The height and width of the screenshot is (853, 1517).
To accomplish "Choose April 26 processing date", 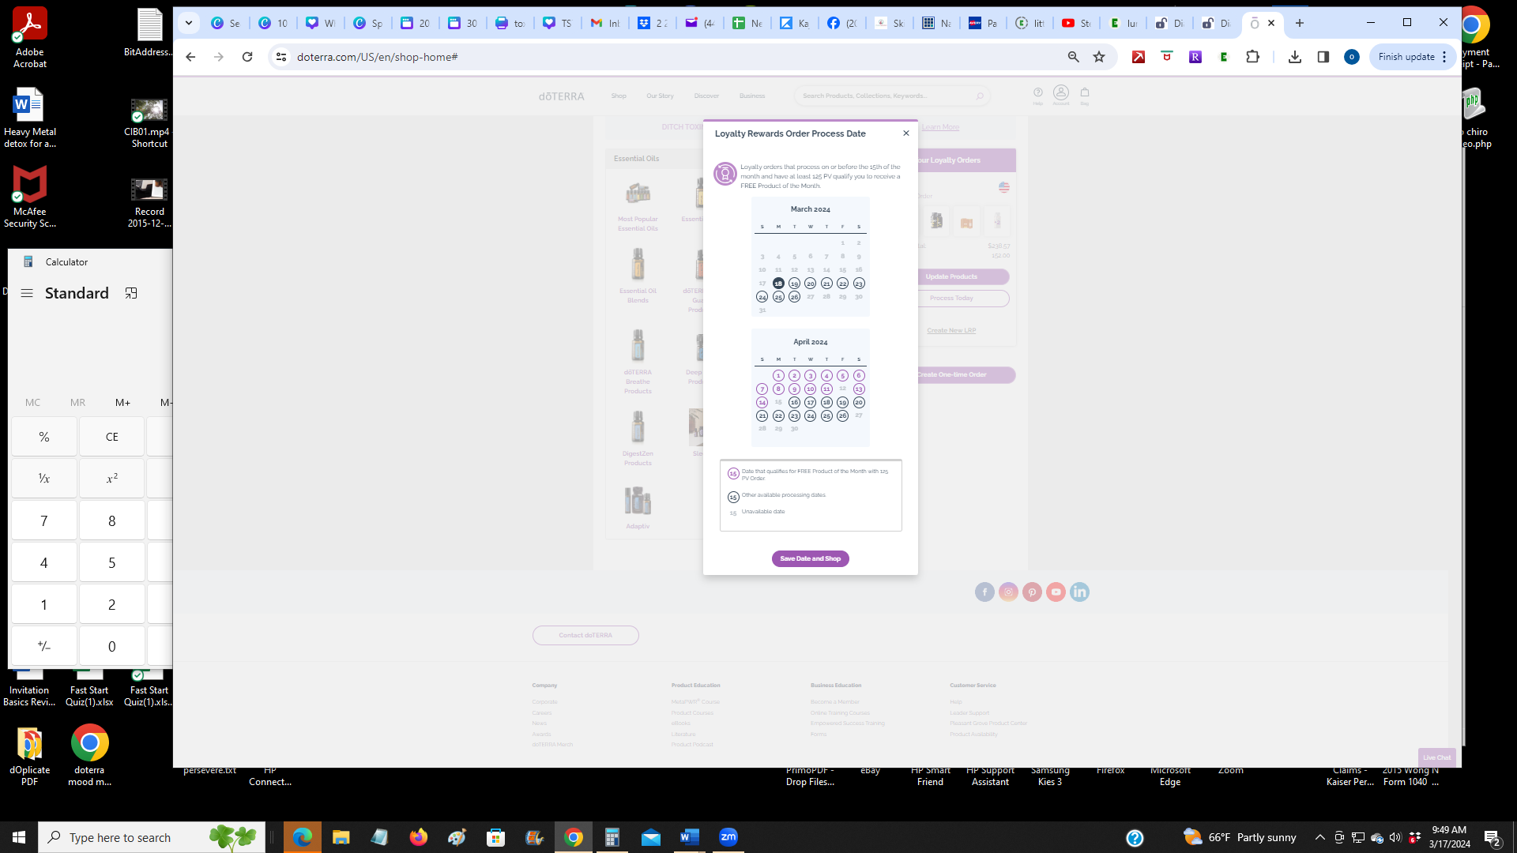I will [x=842, y=416].
